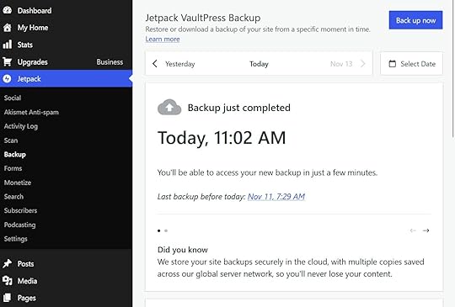Open the Posts menu
The image size is (455, 307).
[67, 263]
